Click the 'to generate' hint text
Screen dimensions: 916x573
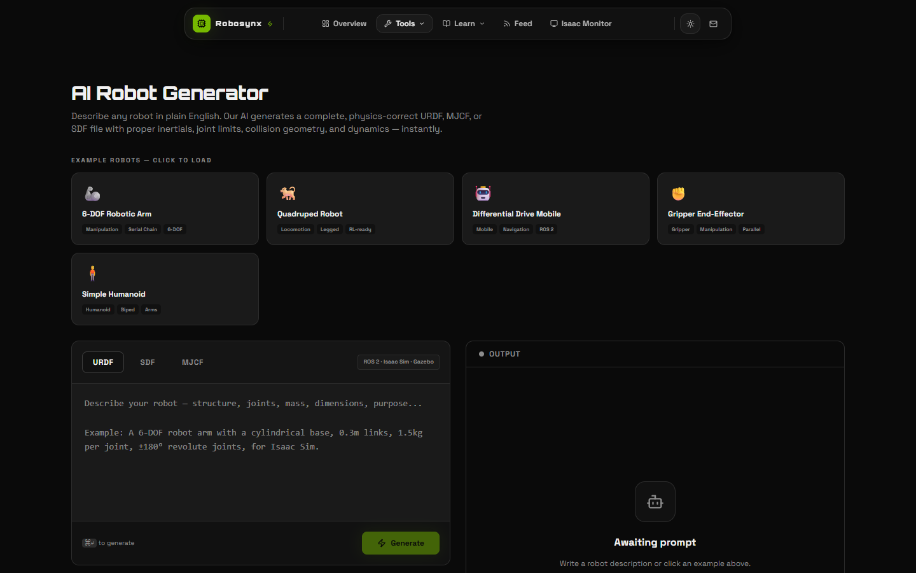coord(116,543)
